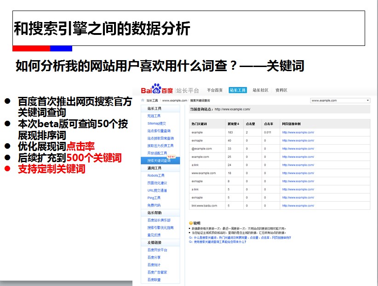Open Sitemap提交 in the sidebar
This screenshot has width=378, height=286.
(157, 123)
